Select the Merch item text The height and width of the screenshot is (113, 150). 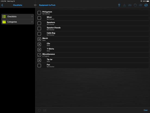[x=45, y=38]
